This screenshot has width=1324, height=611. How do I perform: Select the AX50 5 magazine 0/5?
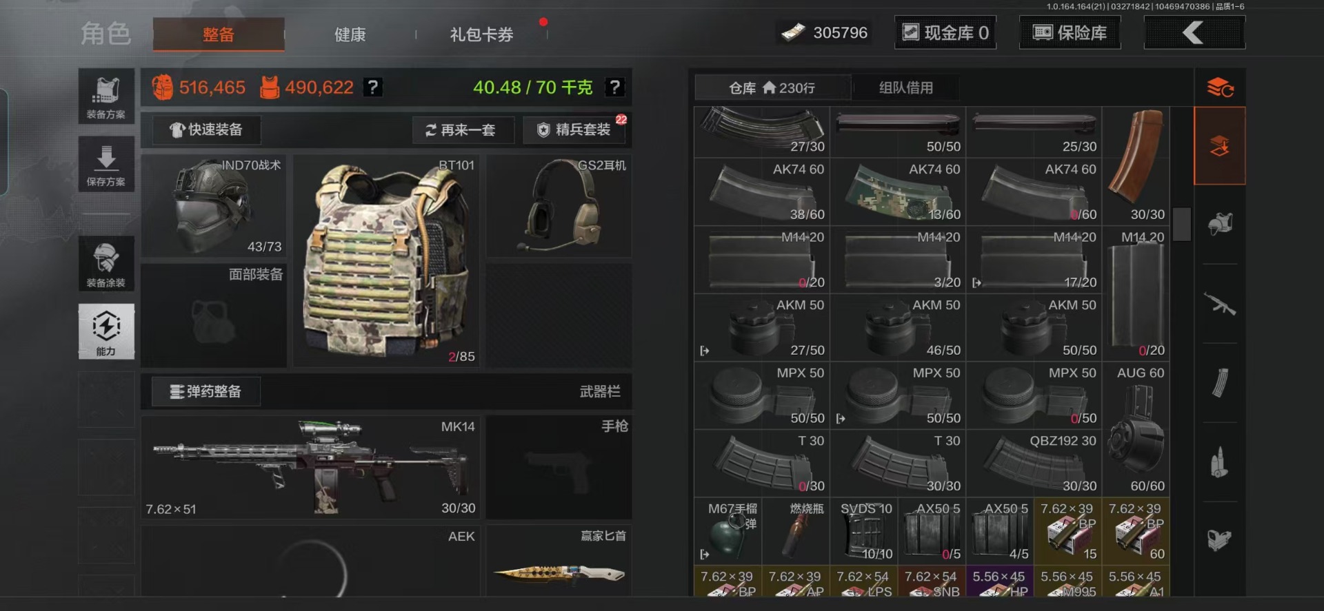tap(932, 531)
